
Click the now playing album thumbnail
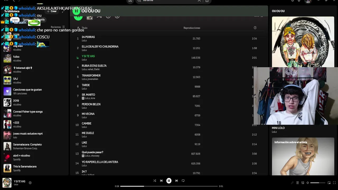[7, 183]
